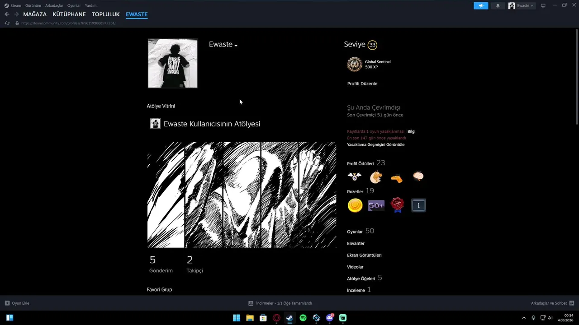Viewport: 579px width, 325px height.
Task: Go to the MAĞAZA tab
Action: coord(35,14)
